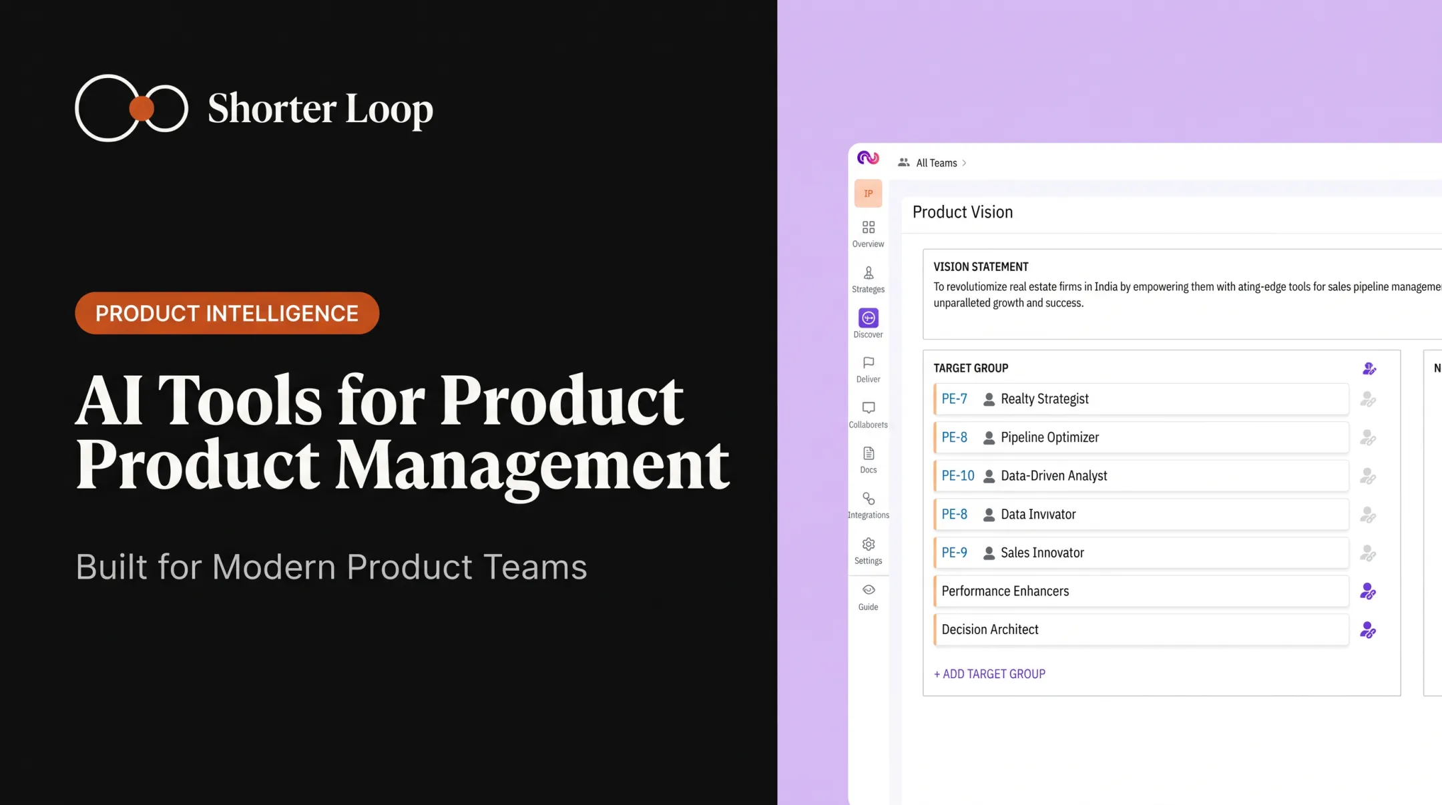Link persona for Decision Architect row
This screenshot has height=805, width=1442.
[1367, 630]
